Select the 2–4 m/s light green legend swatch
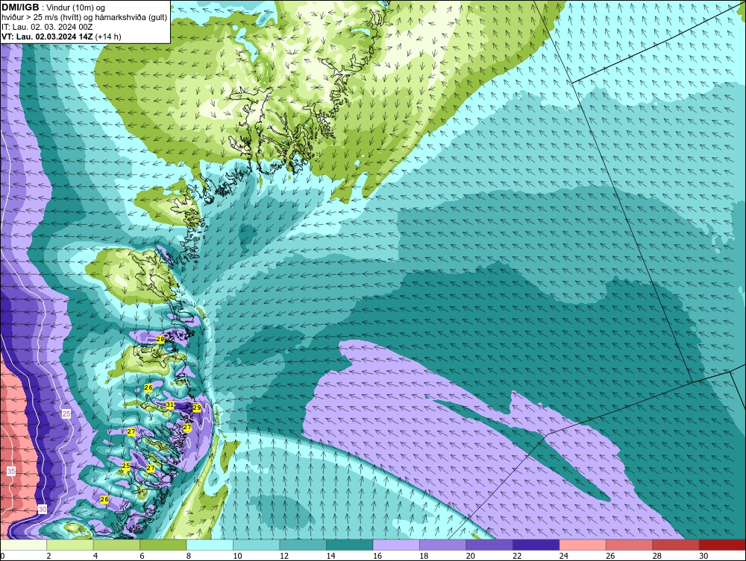Image resolution: width=746 pixels, height=561 pixels. [x=70, y=545]
